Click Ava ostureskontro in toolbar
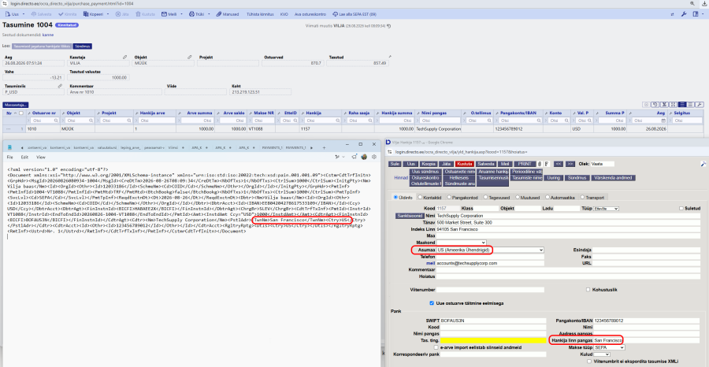 310,14
